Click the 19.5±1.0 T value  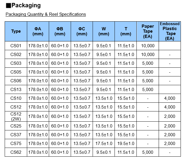tap(126, 144)
